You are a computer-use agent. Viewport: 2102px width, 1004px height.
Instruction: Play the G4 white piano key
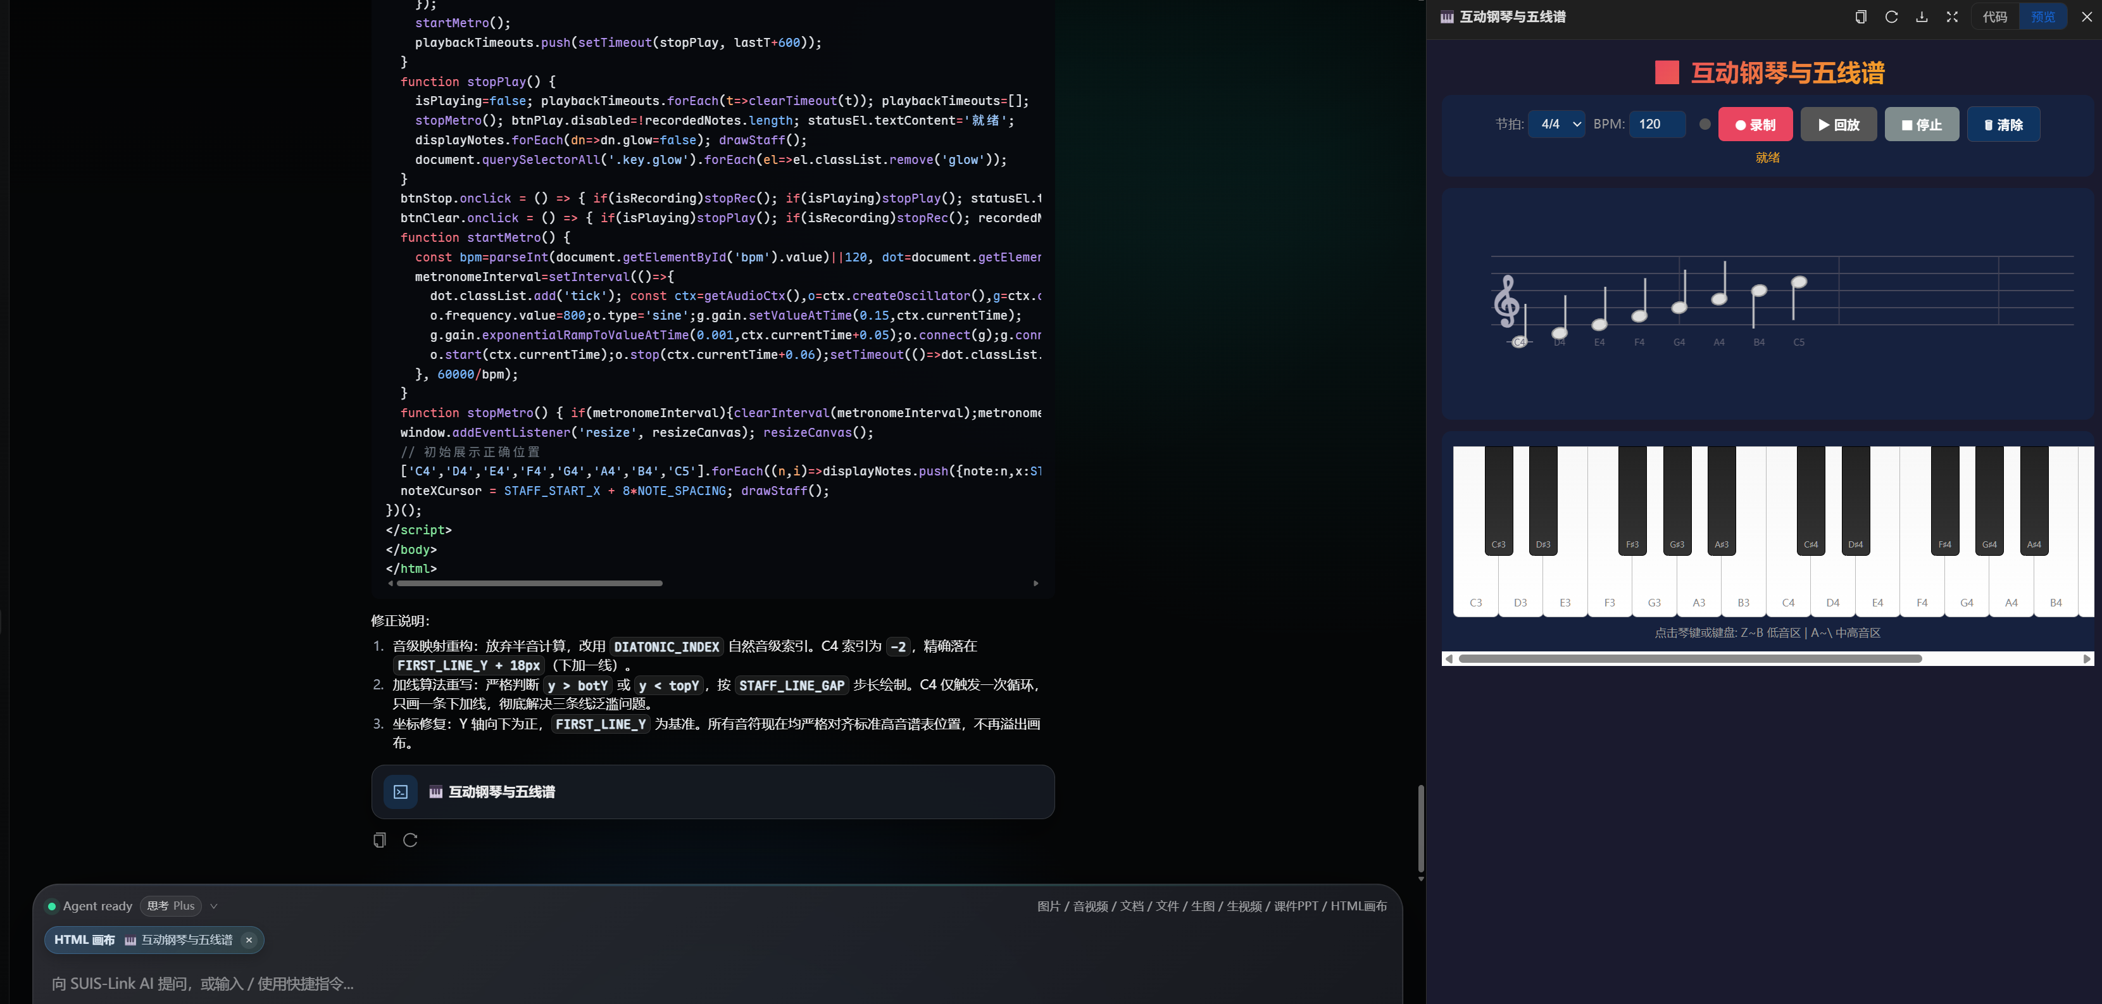tap(1967, 587)
